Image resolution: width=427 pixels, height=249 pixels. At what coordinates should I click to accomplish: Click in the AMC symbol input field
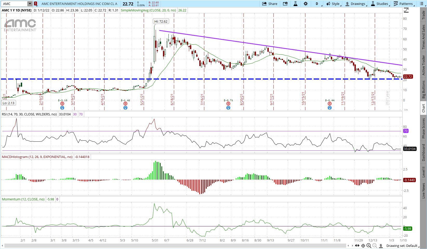(x=14, y=4)
